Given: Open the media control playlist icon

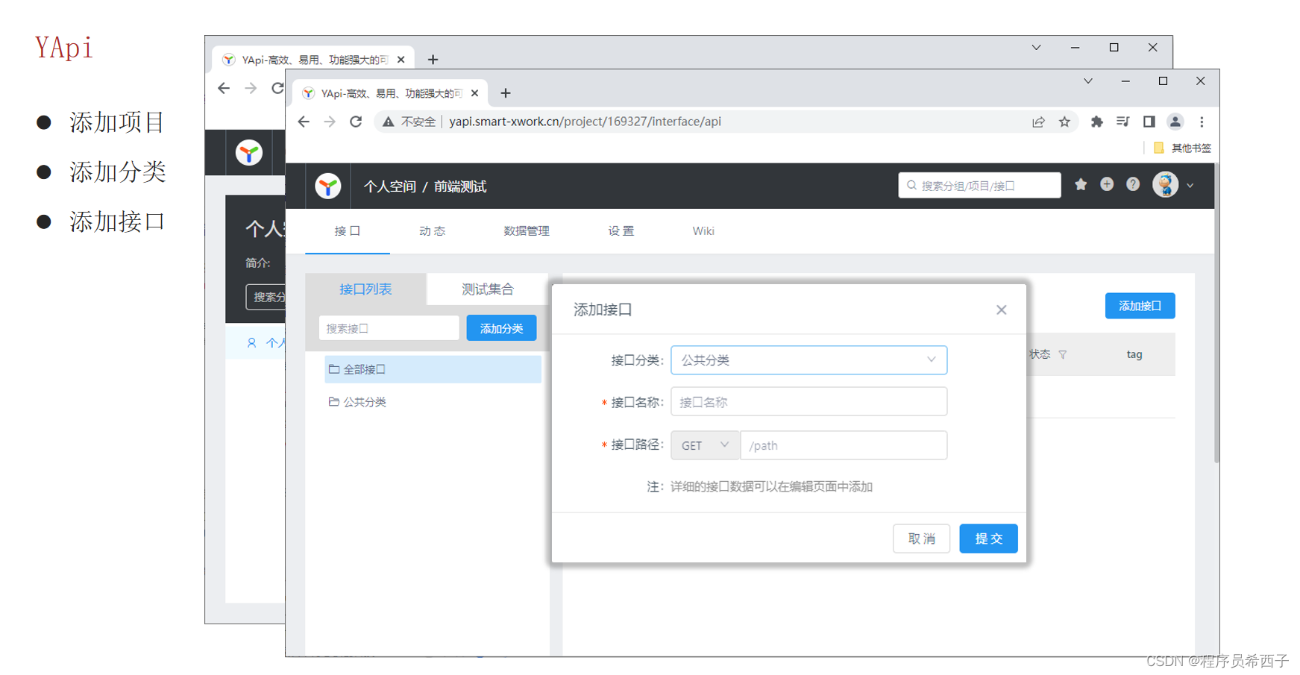Looking at the screenshot, I should tap(1122, 122).
